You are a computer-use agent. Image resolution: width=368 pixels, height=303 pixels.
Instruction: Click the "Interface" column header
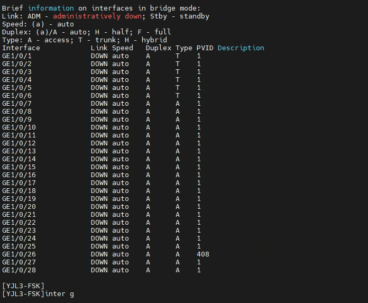click(21, 48)
